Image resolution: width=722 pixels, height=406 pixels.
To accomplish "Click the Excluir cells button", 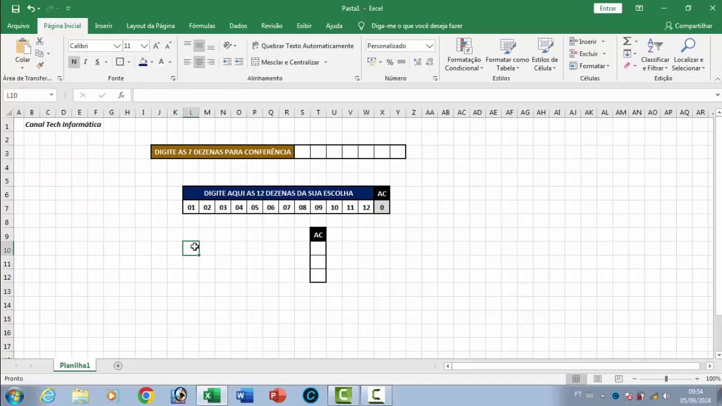I will 584,54.
